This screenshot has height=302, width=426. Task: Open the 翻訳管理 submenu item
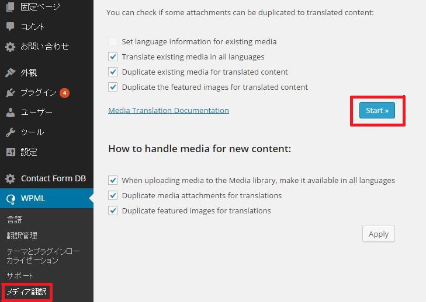click(22, 236)
